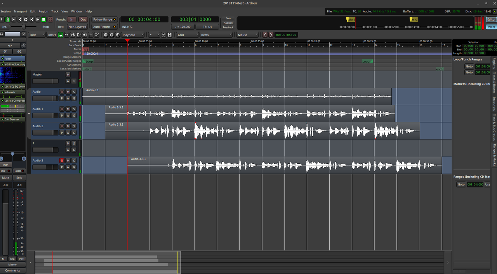Click the Zoom Out icon
The image size is (497, 274).
(106, 35)
